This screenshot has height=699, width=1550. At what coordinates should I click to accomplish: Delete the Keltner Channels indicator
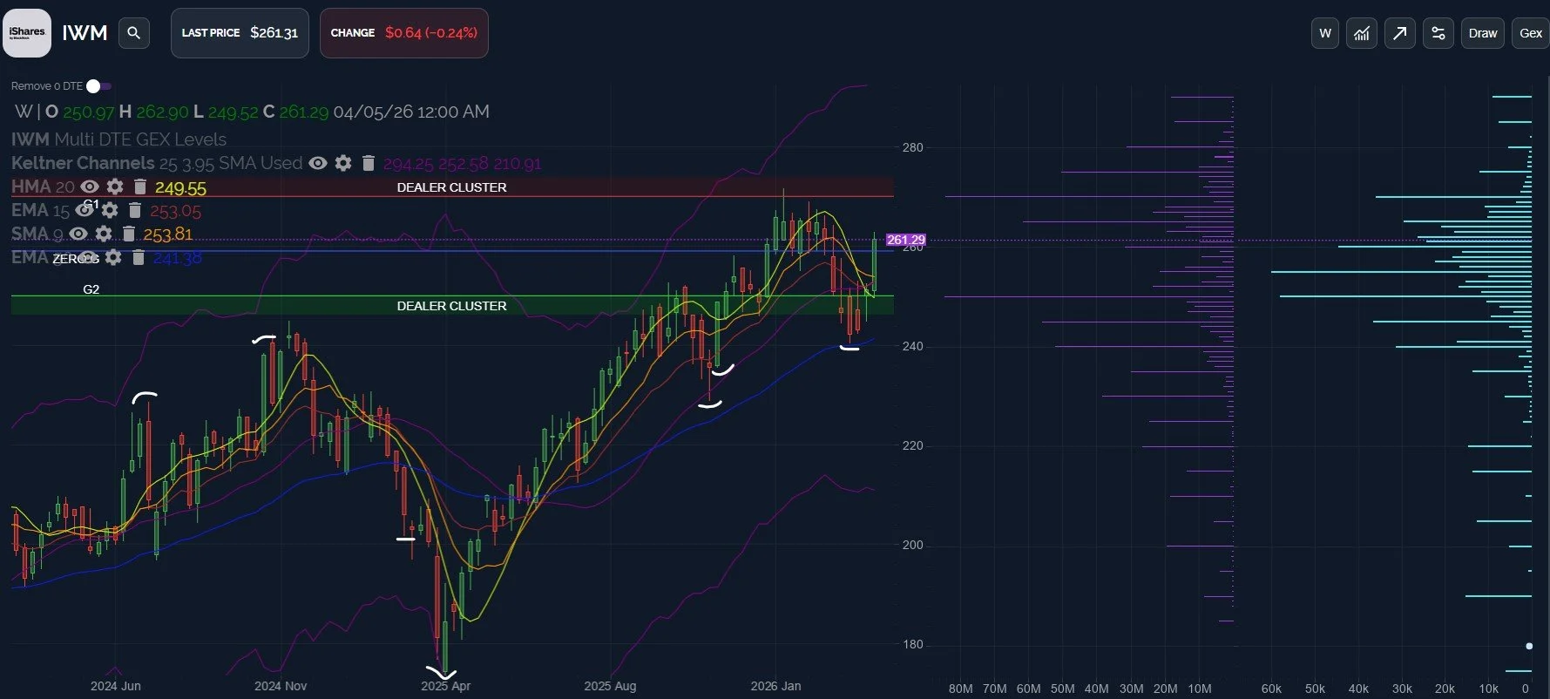click(369, 163)
